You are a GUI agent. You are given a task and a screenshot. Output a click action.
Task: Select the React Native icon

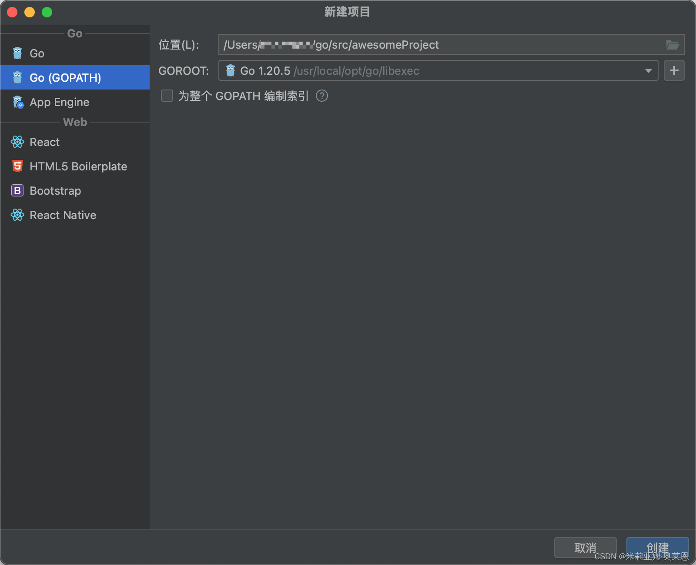click(x=17, y=215)
